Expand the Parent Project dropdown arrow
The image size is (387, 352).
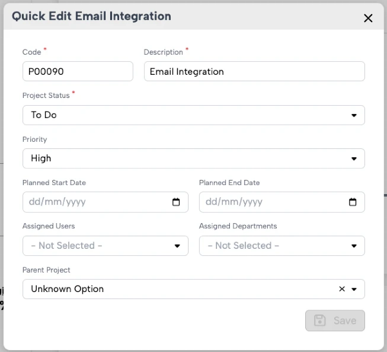(x=354, y=289)
